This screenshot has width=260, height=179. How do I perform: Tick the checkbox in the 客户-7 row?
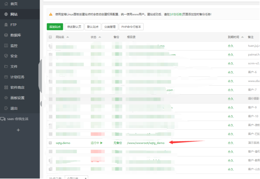50,89
